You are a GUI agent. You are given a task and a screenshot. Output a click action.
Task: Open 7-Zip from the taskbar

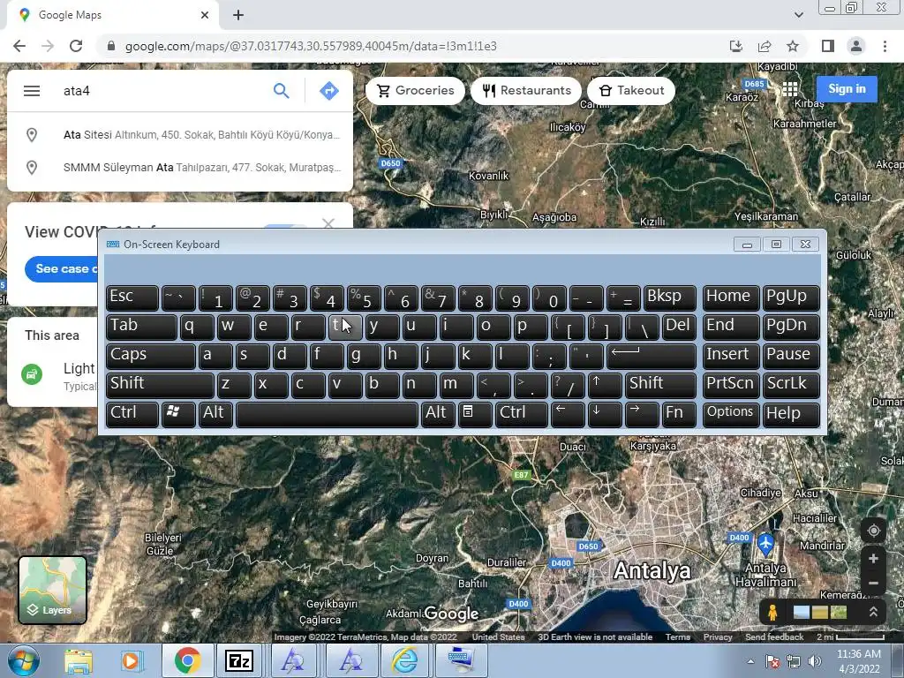238,660
